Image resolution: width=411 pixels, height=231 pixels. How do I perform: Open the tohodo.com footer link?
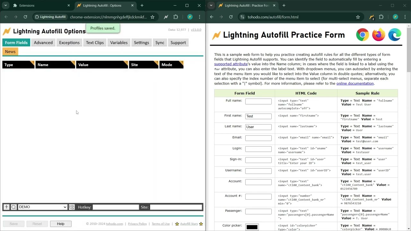(x=115, y=224)
